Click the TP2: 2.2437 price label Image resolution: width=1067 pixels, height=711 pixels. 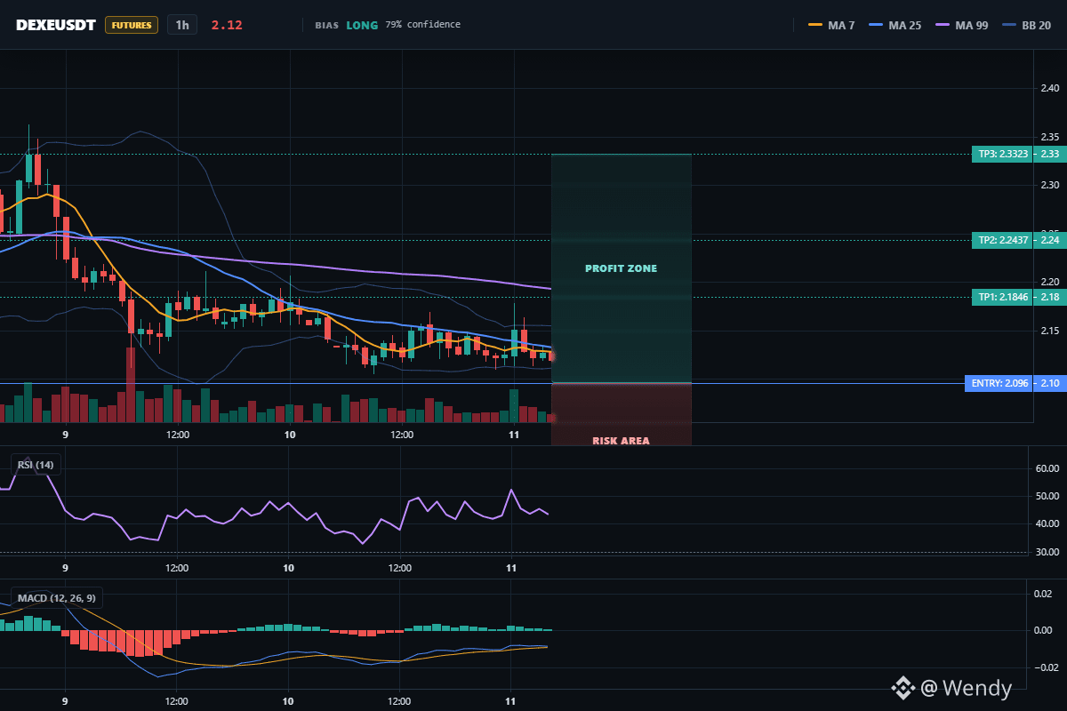(x=1003, y=239)
